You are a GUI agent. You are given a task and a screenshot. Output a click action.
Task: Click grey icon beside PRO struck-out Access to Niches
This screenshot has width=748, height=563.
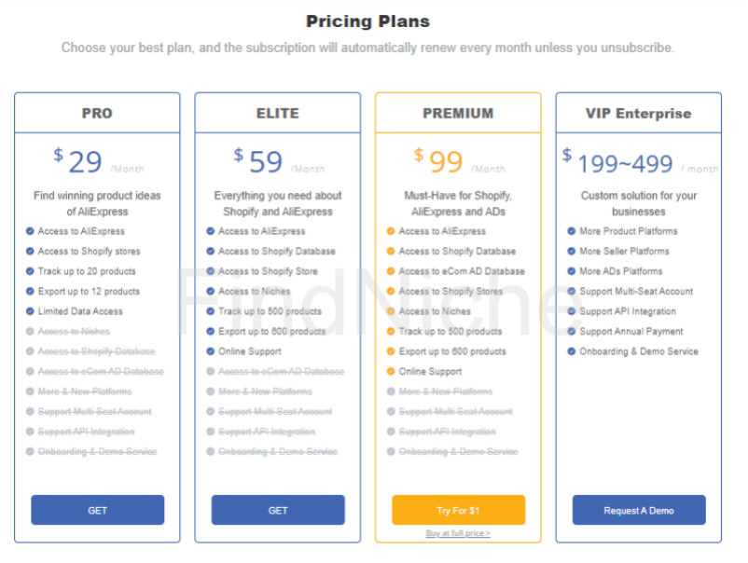pos(30,331)
